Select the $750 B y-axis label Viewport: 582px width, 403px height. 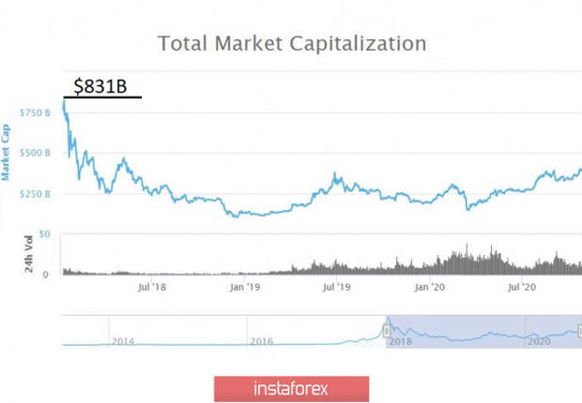(x=35, y=112)
